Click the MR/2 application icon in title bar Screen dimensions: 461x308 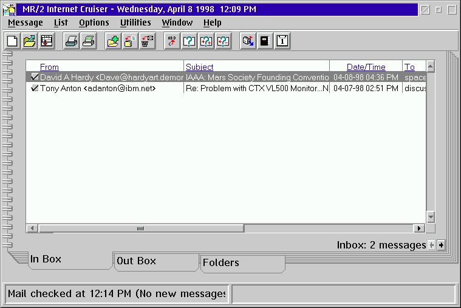9,9
